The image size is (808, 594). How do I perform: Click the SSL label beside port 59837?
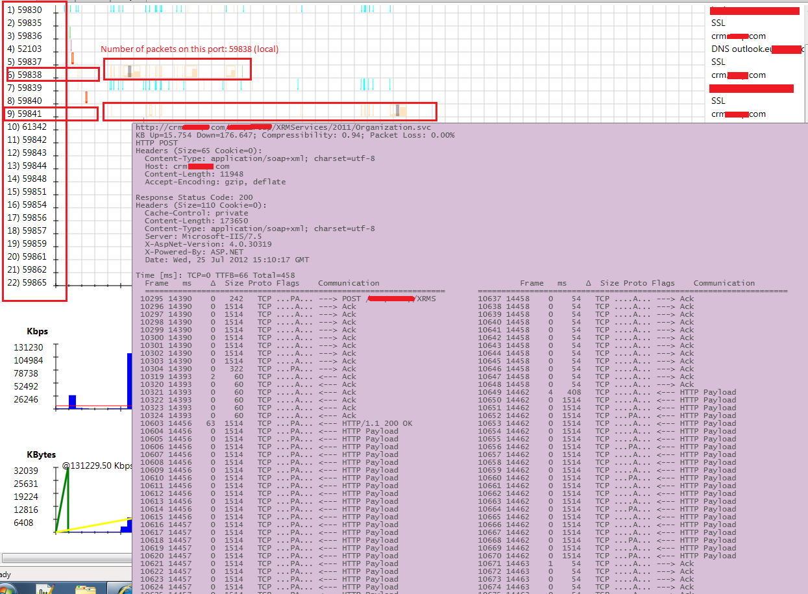[718, 62]
